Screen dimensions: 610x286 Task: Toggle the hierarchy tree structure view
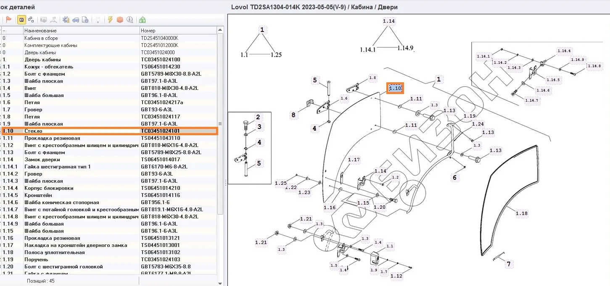click(x=31, y=20)
